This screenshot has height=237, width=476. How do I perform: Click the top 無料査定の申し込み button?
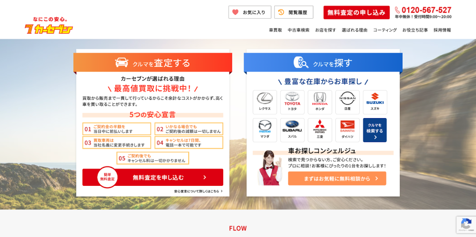(357, 13)
